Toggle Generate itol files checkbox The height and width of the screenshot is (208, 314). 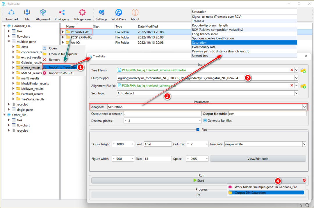(x=205, y=121)
